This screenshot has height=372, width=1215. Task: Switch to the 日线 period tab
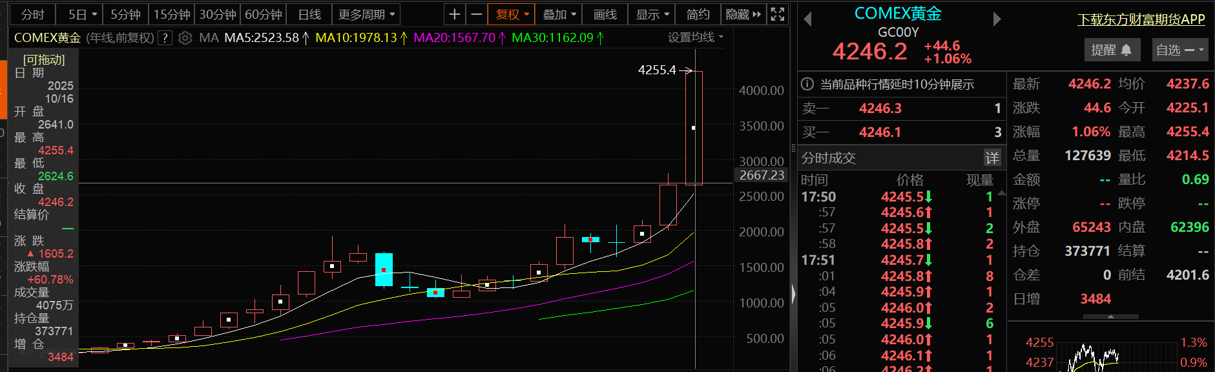309,14
